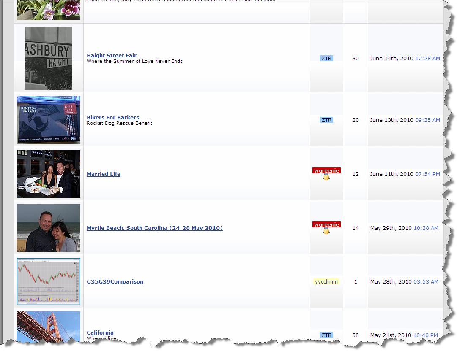457x351 pixels.
Task: Click picture count 58 for California
Action: 356,335
